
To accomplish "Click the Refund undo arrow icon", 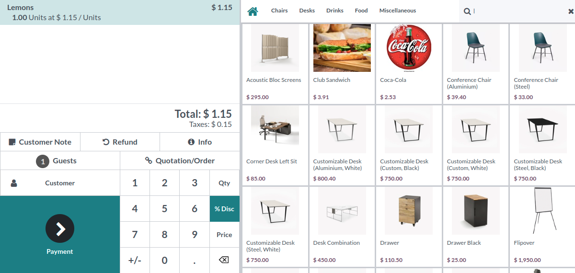I will pyautogui.click(x=106, y=142).
